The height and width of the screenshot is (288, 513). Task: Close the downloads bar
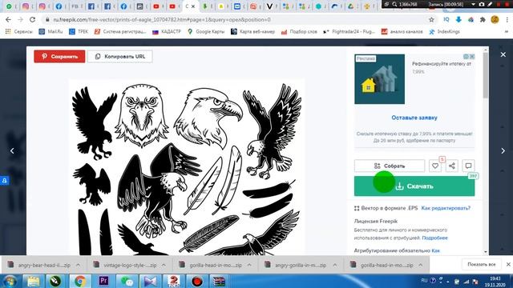[508, 265]
